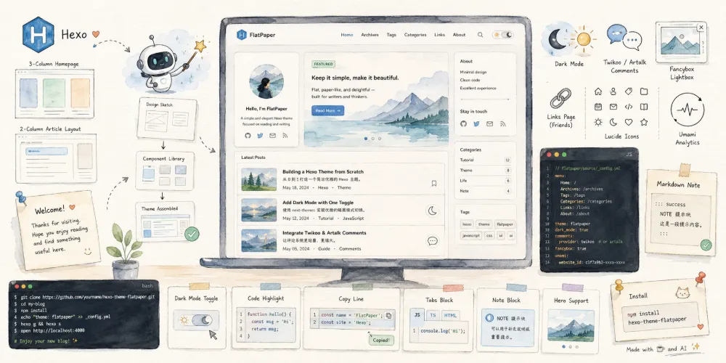This screenshot has width=726, height=363.
Task: Click RSS feed icon in the profile card
Action: click(285, 136)
